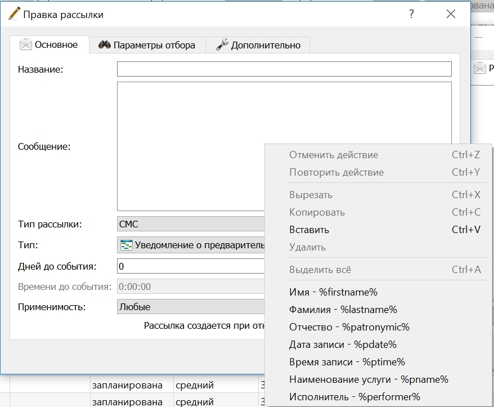Click the wrench icon on Дополнительно tab
Screen dimensions: 494x407
(222, 45)
